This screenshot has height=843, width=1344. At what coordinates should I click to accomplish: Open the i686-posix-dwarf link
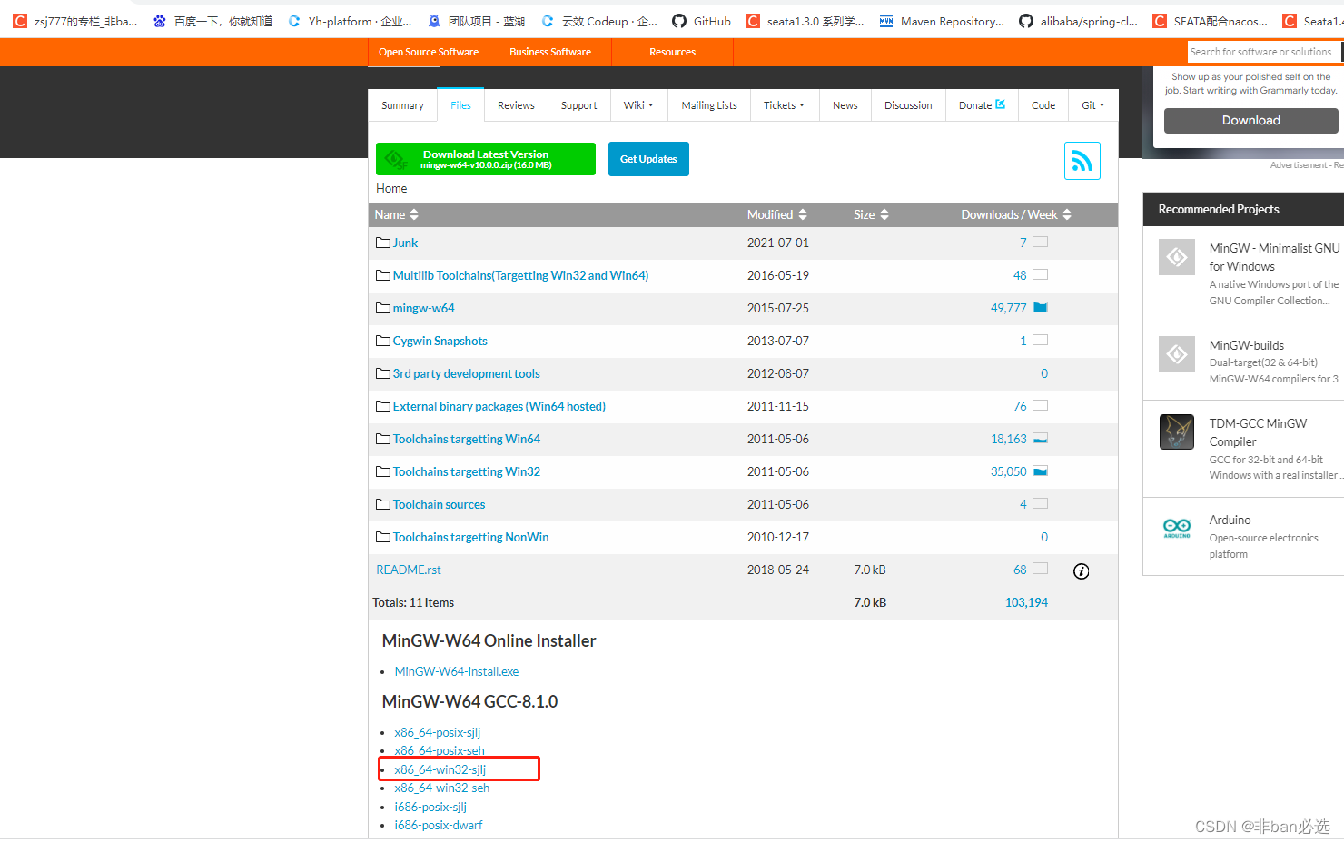pos(439,825)
